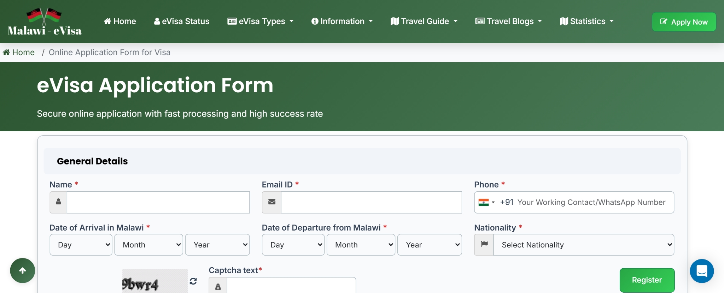Click into the Email ID input field
724x293 pixels.
(371, 202)
